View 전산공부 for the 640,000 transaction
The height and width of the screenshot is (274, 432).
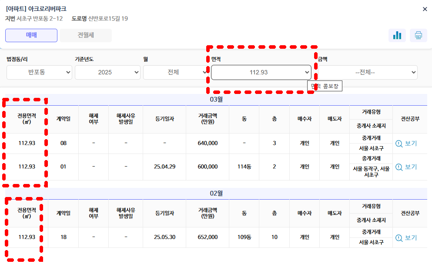pyautogui.click(x=406, y=144)
